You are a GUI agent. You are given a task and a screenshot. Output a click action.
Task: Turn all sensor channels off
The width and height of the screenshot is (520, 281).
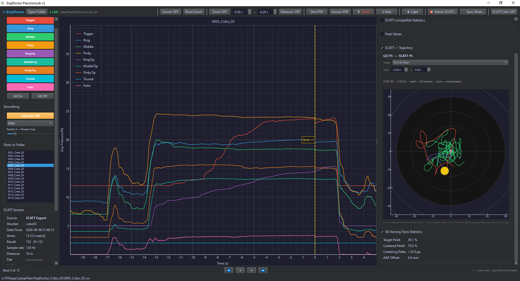pyautogui.click(x=43, y=96)
